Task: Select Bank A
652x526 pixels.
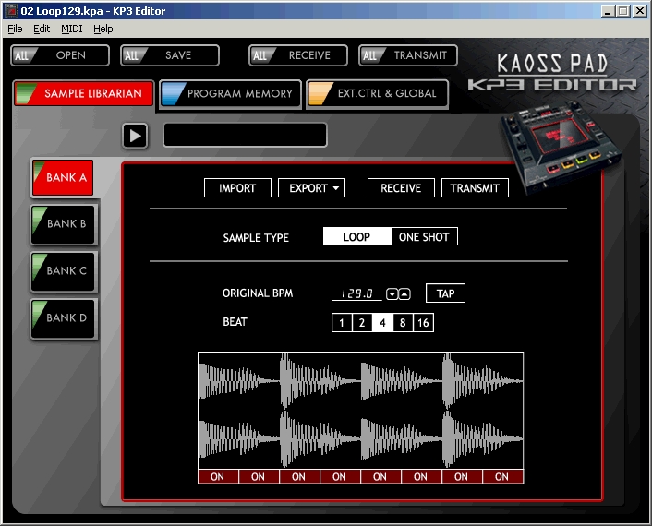Action: point(63,177)
